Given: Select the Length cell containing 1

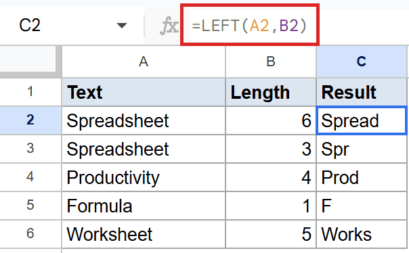Looking at the screenshot, I should [271, 206].
